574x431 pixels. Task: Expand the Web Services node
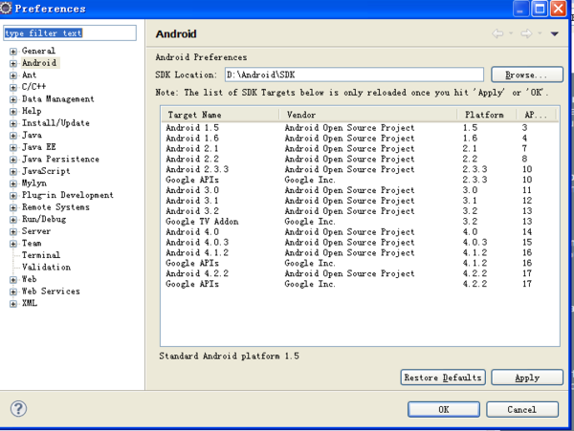(13, 291)
